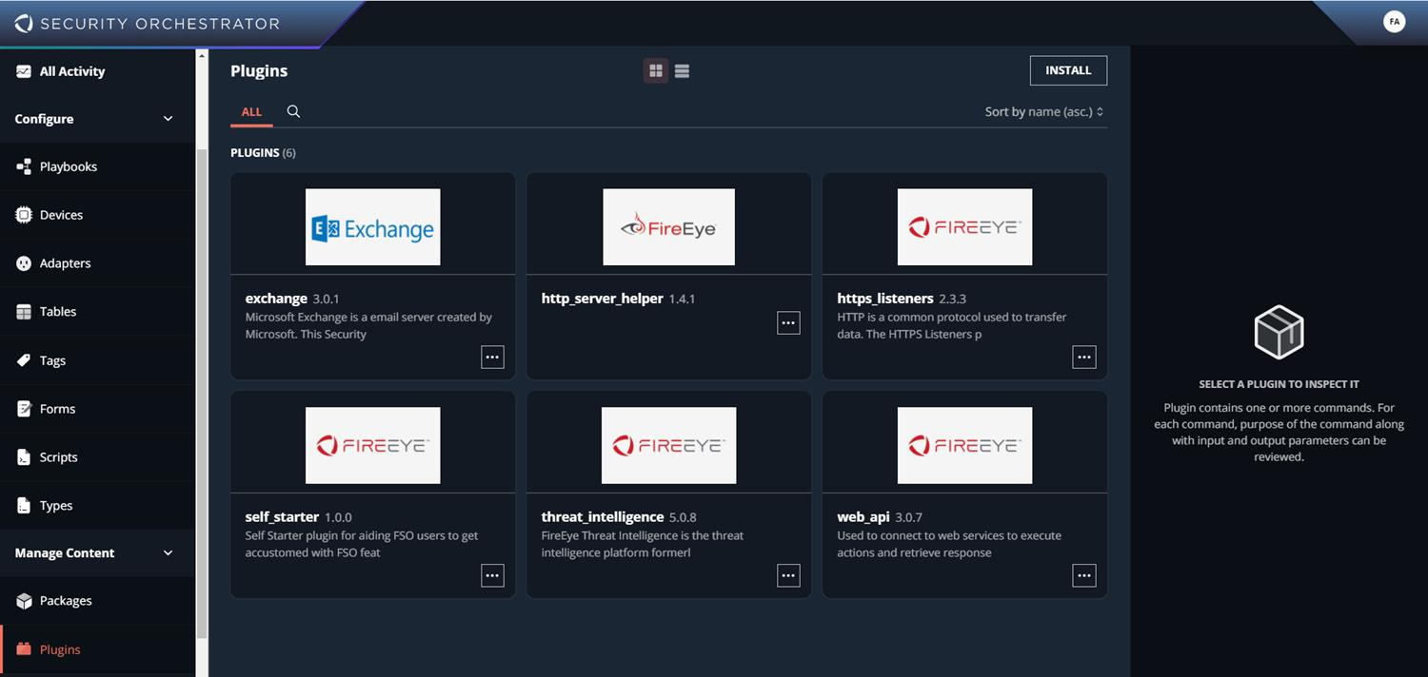The width and height of the screenshot is (1428, 677).
Task: Open the plugin search magnifier
Action: coord(293,111)
